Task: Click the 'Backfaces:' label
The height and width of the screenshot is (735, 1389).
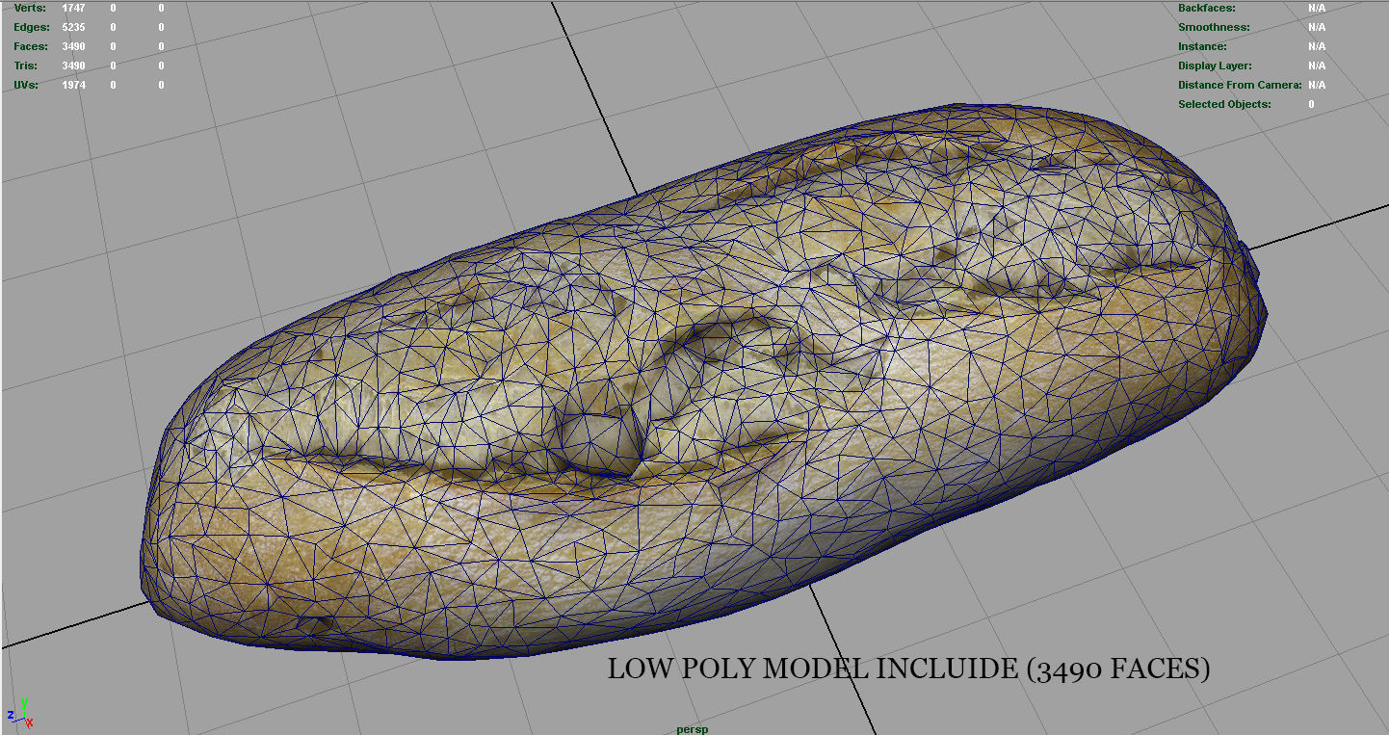Action: 1206,8
